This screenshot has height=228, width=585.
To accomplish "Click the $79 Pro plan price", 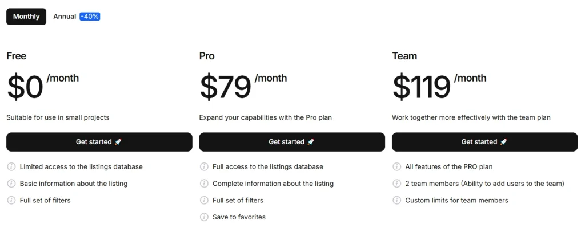I will point(226,87).
